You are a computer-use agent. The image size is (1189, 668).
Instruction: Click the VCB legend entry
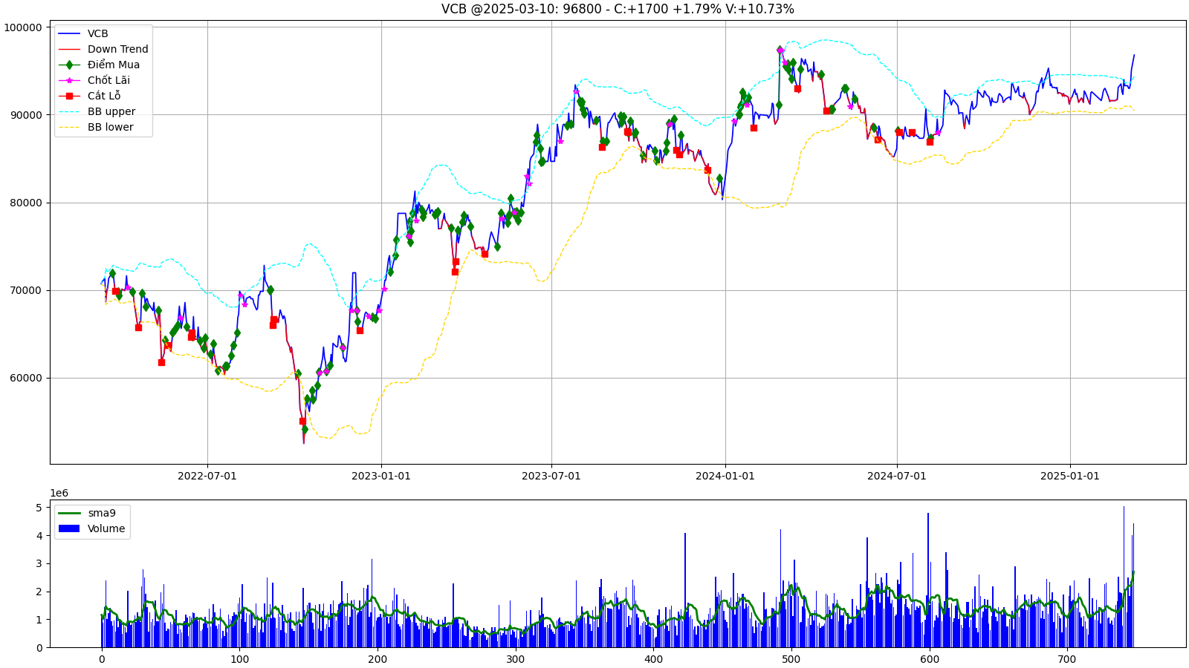83,33
